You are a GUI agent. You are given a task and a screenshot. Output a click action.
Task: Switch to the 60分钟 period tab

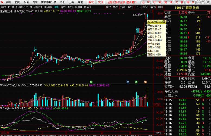(x=48, y=7)
